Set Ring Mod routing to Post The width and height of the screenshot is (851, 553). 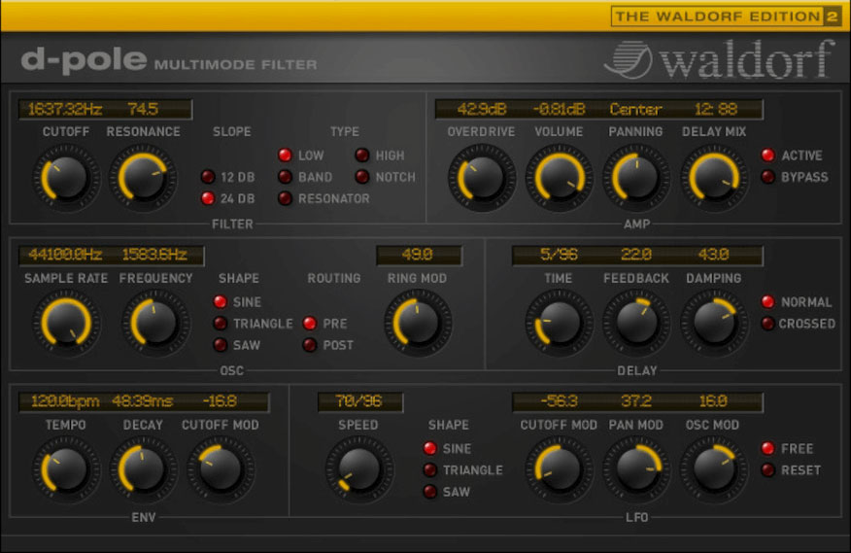[310, 345]
